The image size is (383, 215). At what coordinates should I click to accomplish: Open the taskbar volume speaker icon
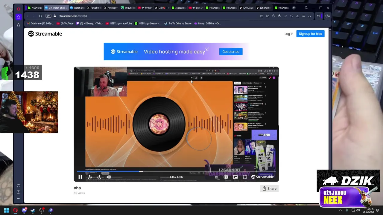[358, 210]
